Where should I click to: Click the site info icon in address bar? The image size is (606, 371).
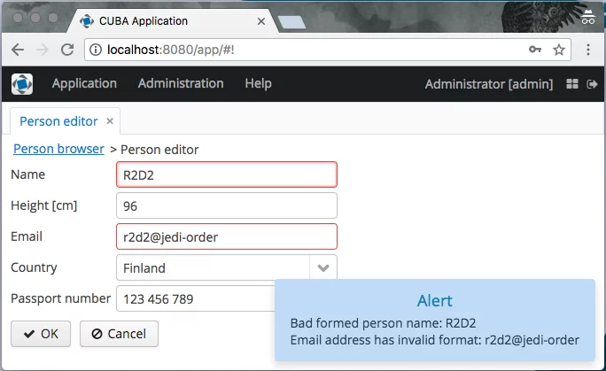96,50
